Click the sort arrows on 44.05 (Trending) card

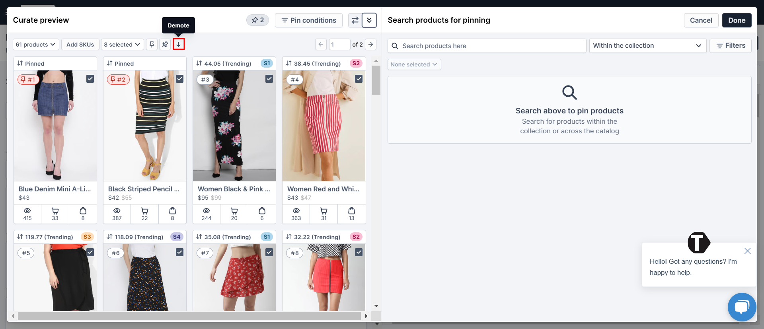[x=199, y=63]
